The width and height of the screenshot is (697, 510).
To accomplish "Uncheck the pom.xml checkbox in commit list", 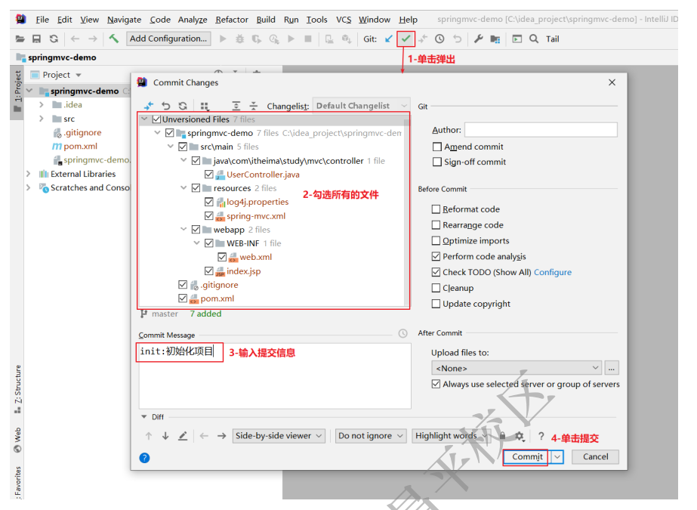I will click(183, 298).
